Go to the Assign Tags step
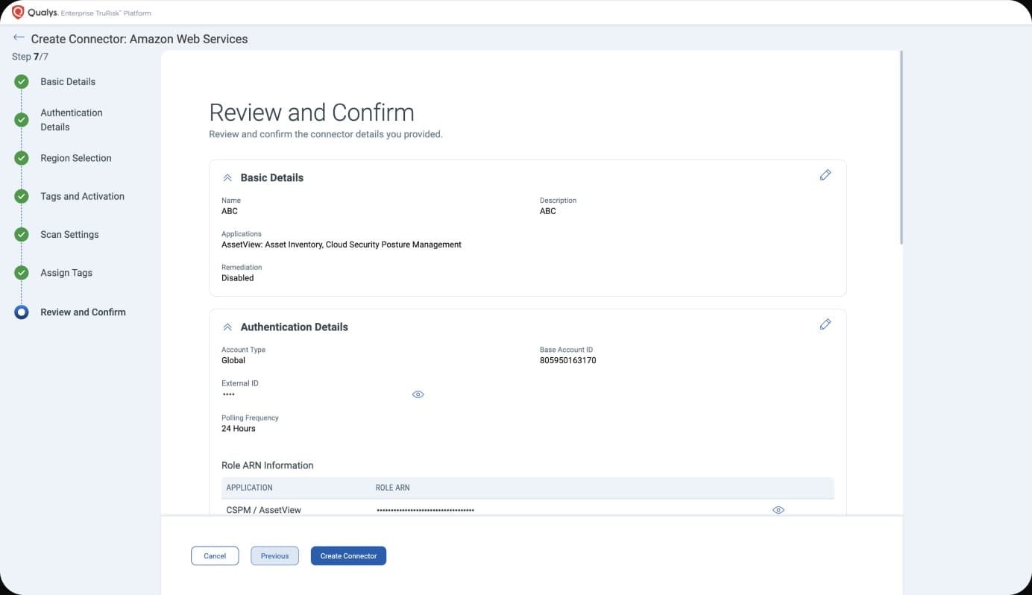The width and height of the screenshot is (1032, 595). 66,273
